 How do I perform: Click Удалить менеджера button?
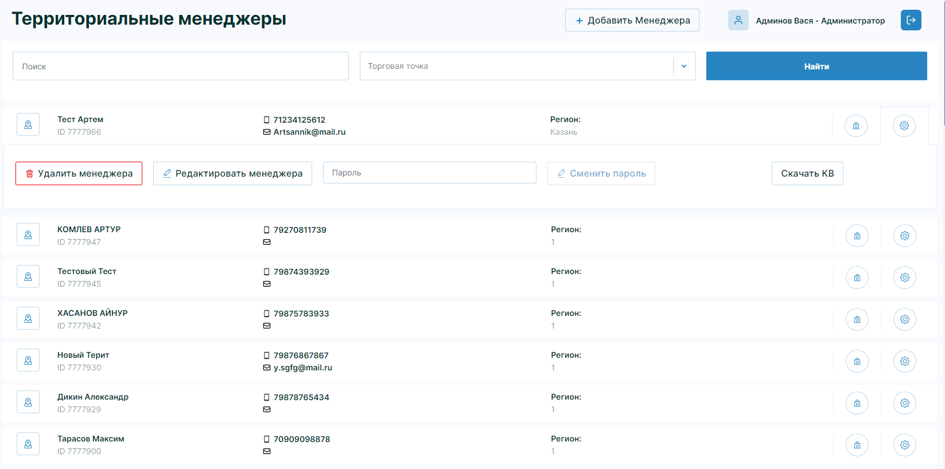pyautogui.click(x=79, y=173)
